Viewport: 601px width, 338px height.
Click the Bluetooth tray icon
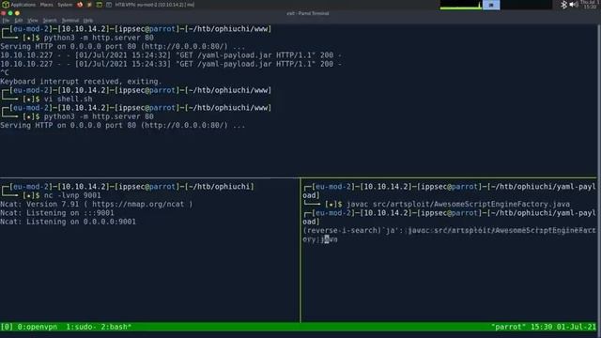pos(563,5)
